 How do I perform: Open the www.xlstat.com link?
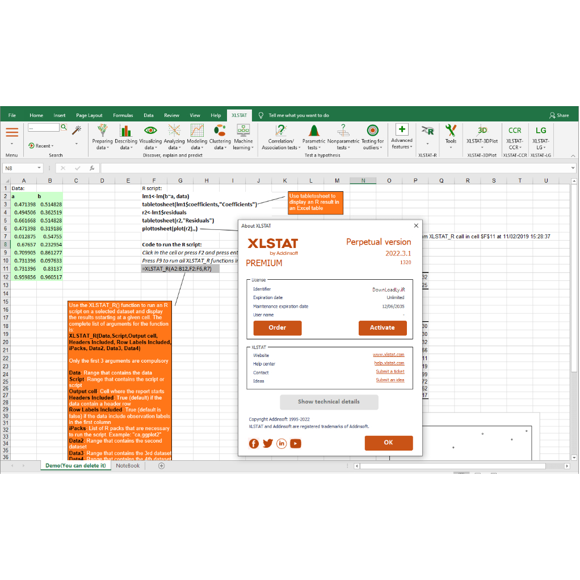pos(388,355)
